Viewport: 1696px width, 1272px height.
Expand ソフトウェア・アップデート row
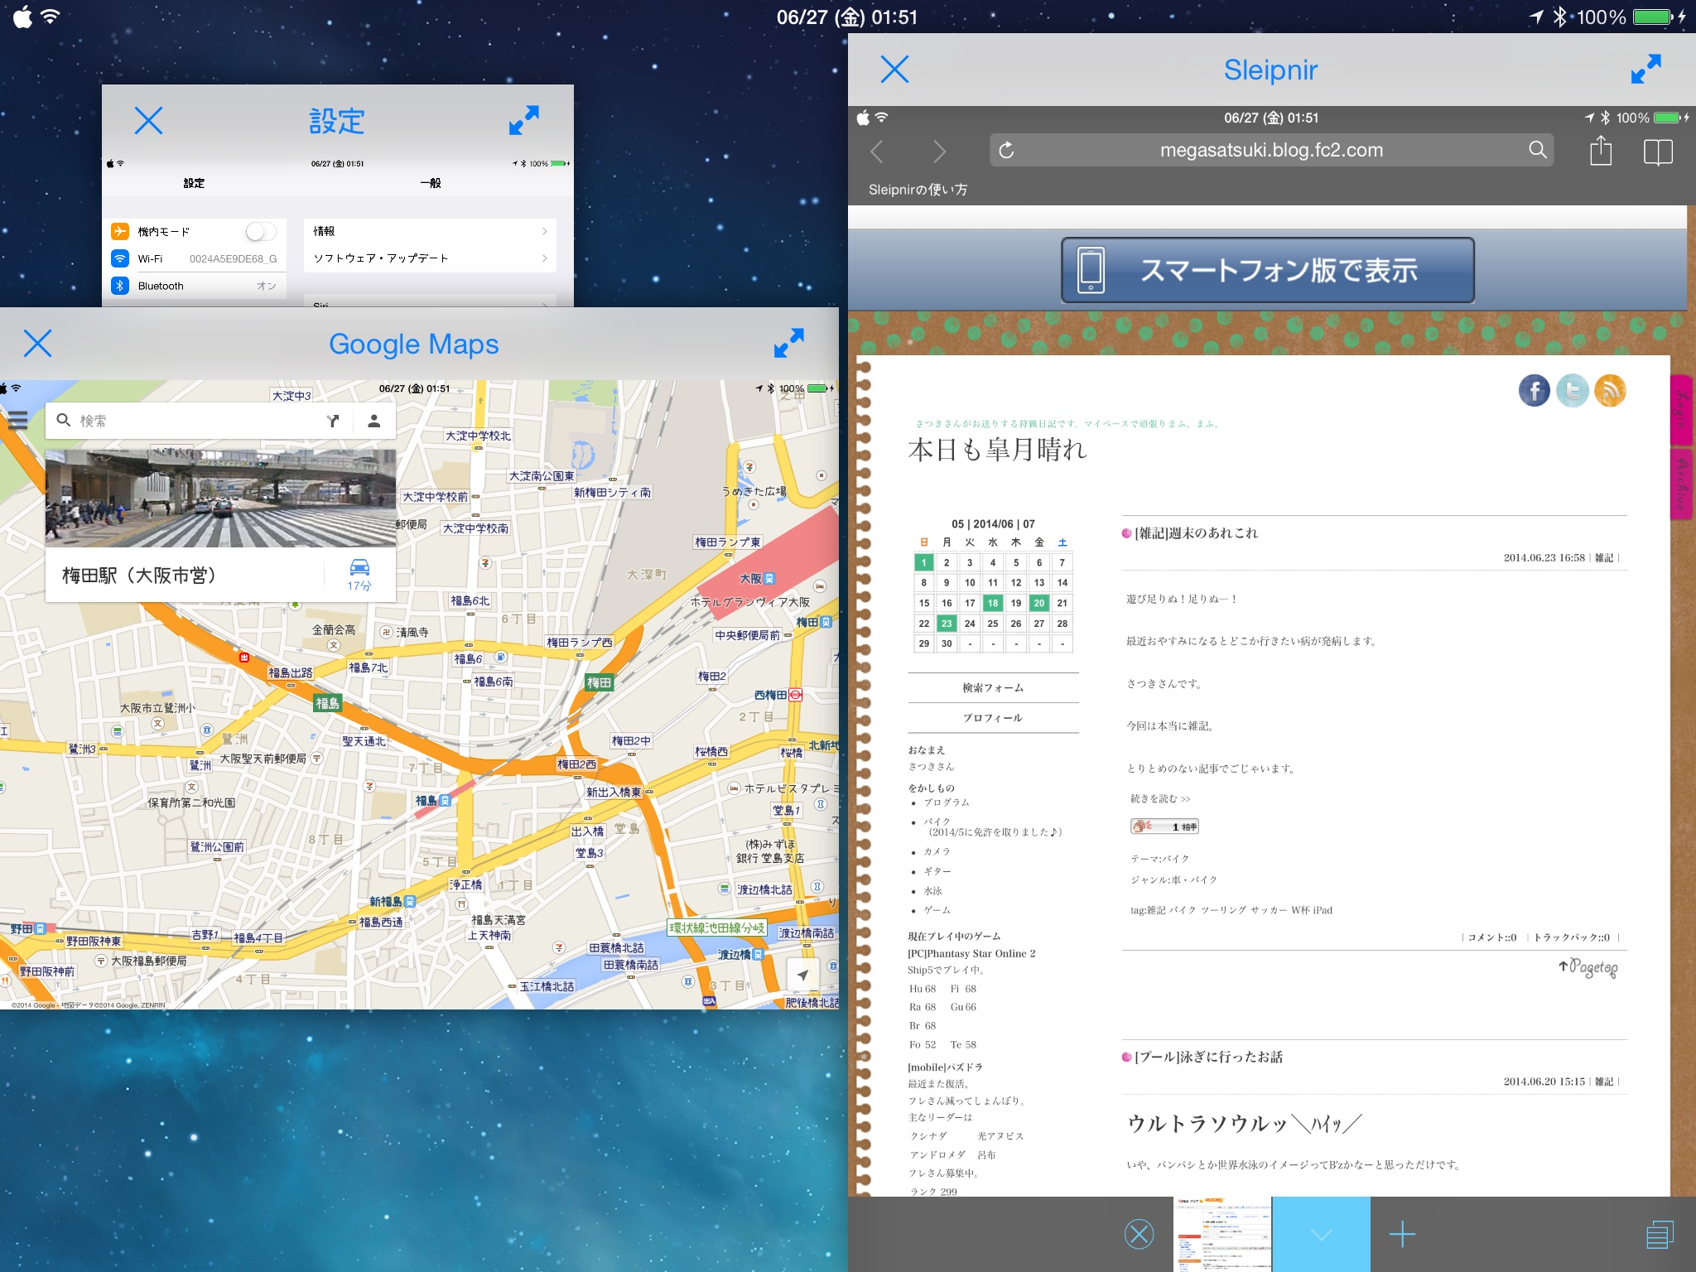431,258
